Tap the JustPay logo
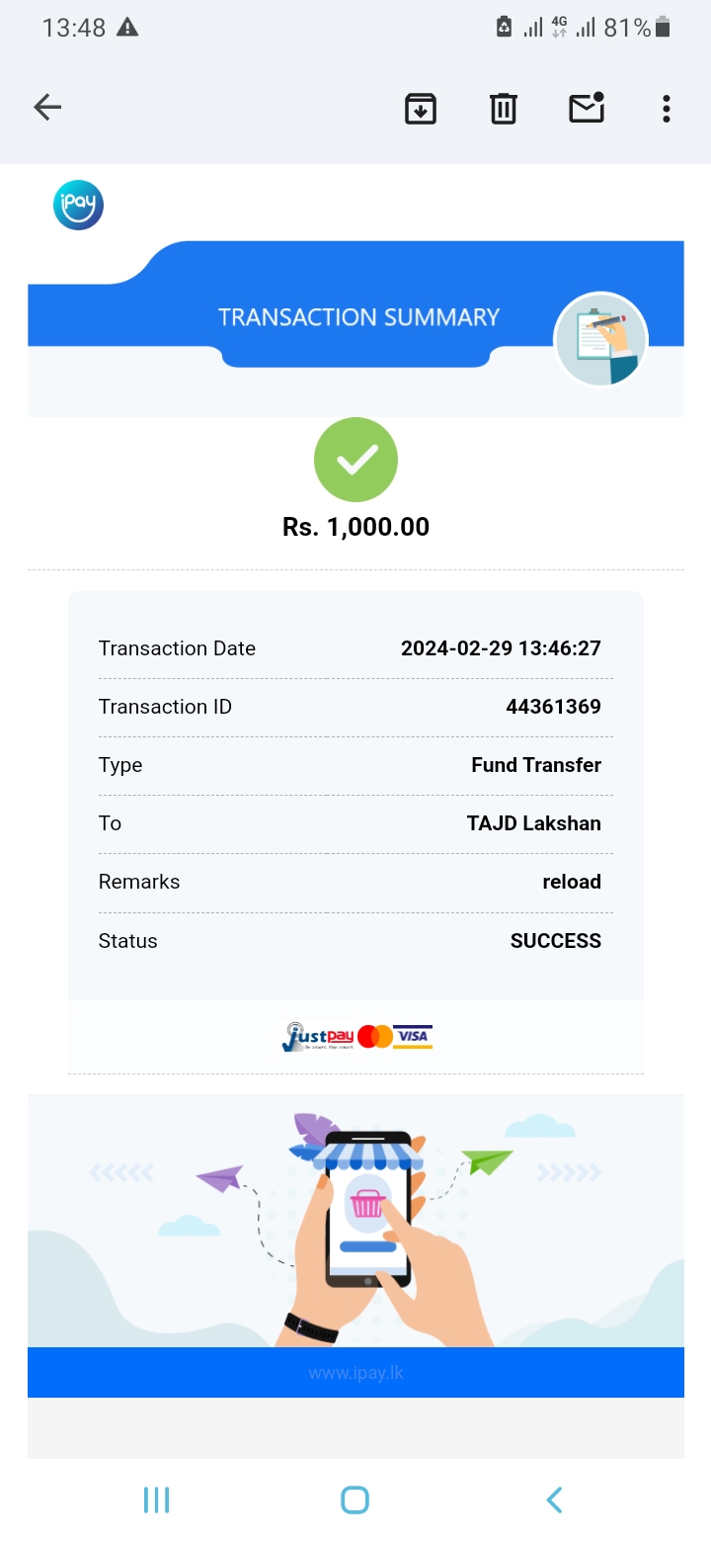 click(317, 1037)
